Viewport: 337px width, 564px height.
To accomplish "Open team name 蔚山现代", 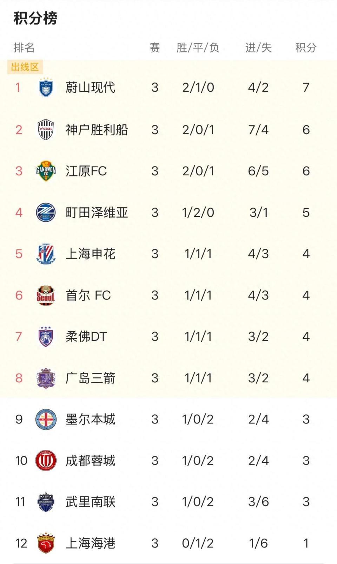I will [x=90, y=87].
